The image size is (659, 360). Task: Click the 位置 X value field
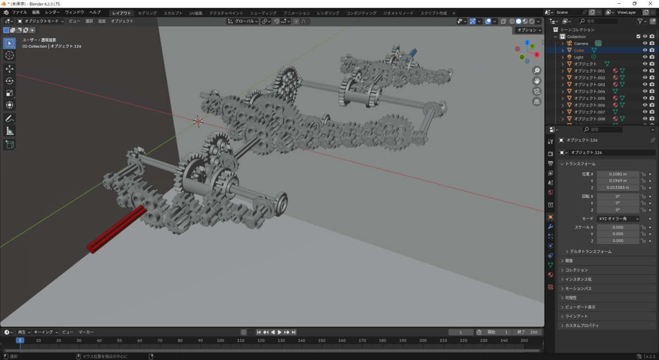click(x=618, y=174)
